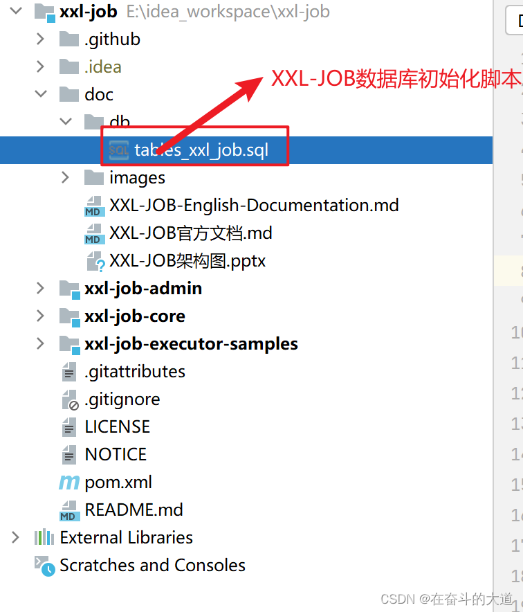523x612 pixels.
Task: Expand the .github folder
Action: 40,39
